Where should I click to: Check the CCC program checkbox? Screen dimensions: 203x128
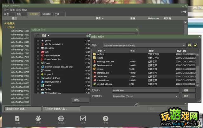click(x=38, y=52)
